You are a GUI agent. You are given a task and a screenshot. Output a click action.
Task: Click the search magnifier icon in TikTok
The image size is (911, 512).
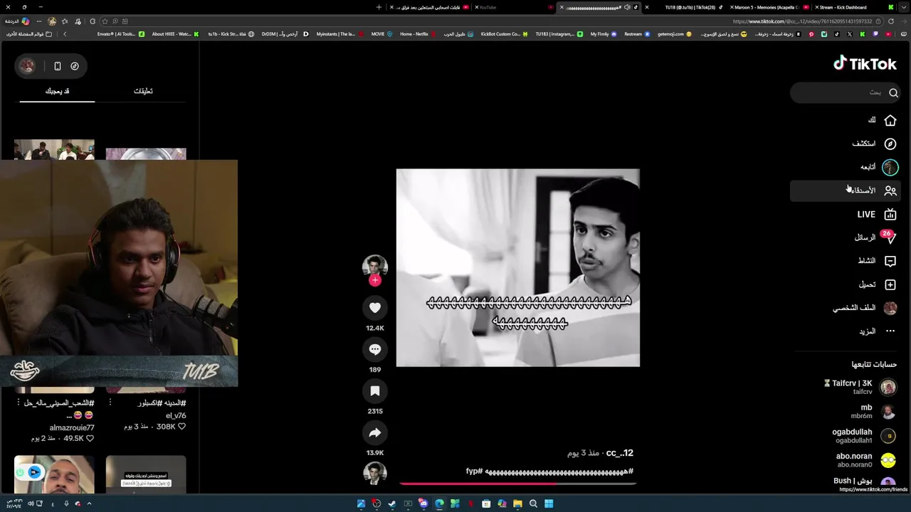click(893, 92)
